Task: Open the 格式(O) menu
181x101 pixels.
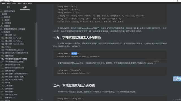Action: (14, 3)
